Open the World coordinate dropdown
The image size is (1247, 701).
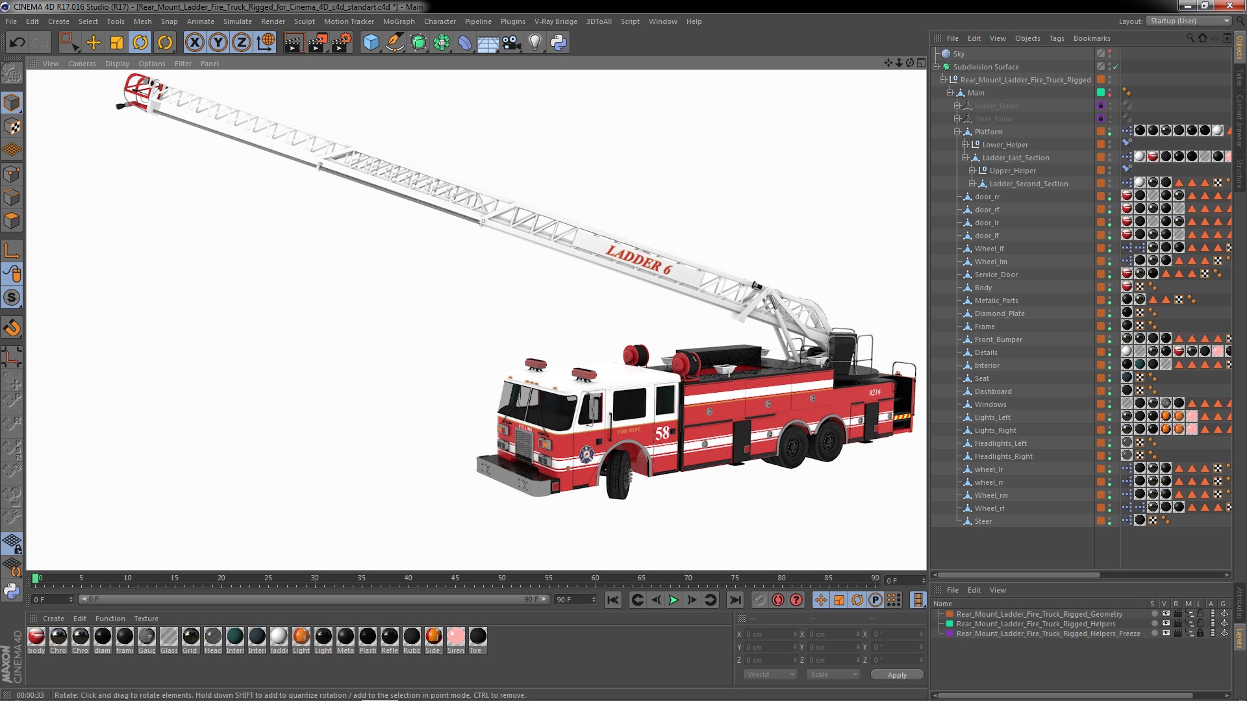[770, 674]
